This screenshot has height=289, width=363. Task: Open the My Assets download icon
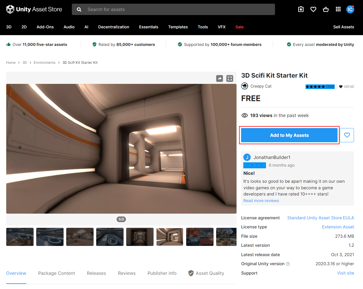(301, 9)
